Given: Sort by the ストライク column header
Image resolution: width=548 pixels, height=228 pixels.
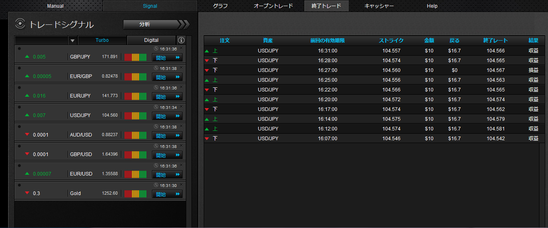Looking at the screenshot, I should click(391, 41).
